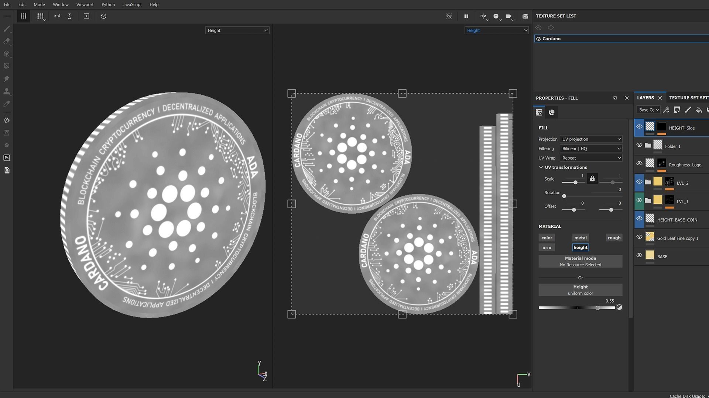Open the Edit menu
The image size is (709, 398).
[x=22, y=4]
